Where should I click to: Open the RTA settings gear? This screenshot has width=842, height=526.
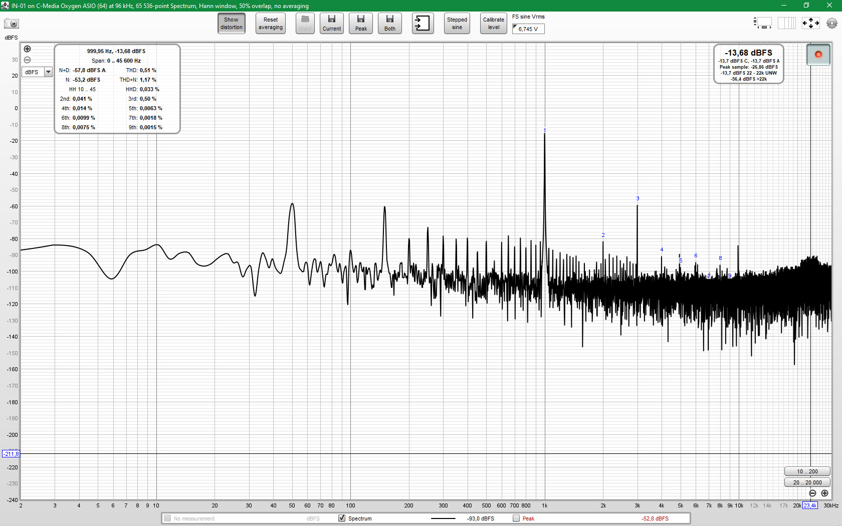[x=832, y=23]
